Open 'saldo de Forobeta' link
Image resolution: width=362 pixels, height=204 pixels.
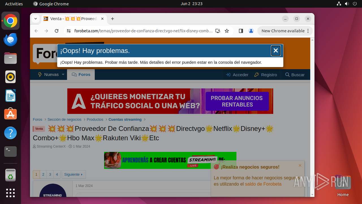tap(263, 184)
